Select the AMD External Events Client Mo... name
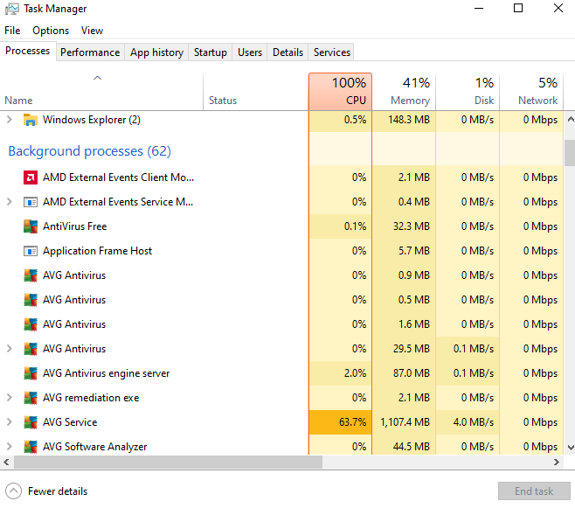Image resolution: width=575 pixels, height=508 pixels. 118,177
